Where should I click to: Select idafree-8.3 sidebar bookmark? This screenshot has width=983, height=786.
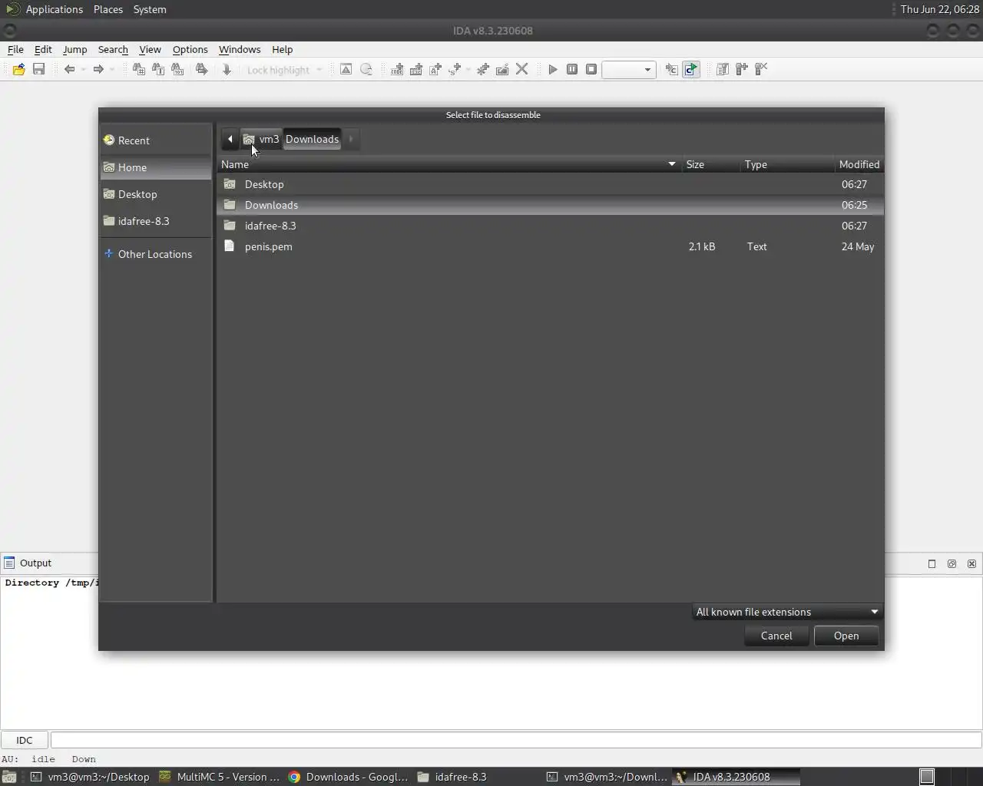coord(156,221)
